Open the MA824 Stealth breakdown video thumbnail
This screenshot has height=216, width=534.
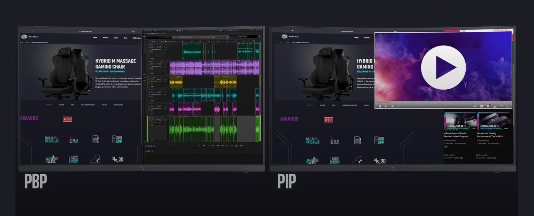click(x=460, y=121)
